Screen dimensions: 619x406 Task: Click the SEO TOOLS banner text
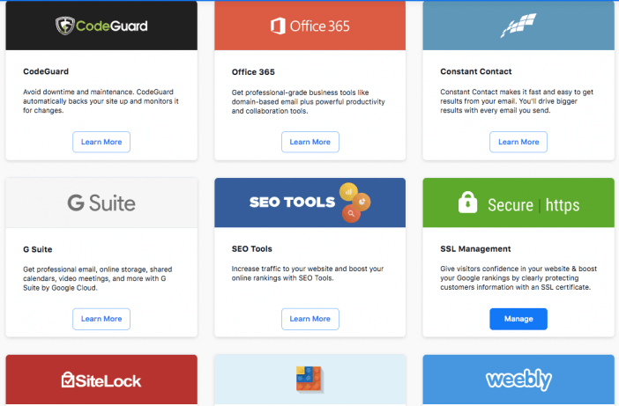click(x=292, y=203)
